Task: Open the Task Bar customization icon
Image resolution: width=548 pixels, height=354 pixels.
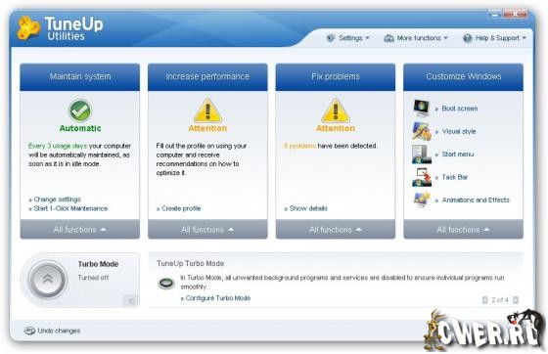Action: click(422, 177)
